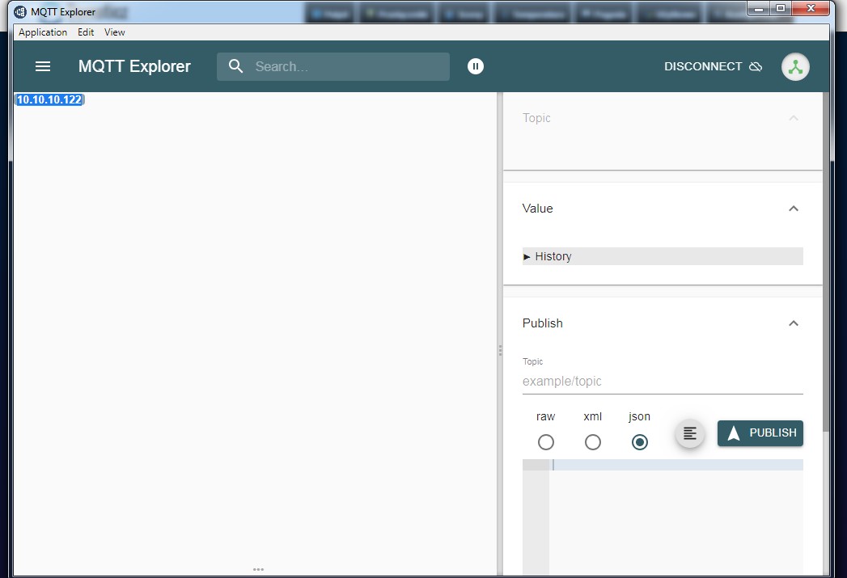Collapse the Publish panel chevron
The image size is (847, 578).
(793, 323)
